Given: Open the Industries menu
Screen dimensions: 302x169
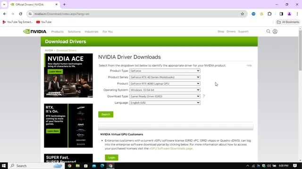Looking at the screenshot, I should click(92, 31).
